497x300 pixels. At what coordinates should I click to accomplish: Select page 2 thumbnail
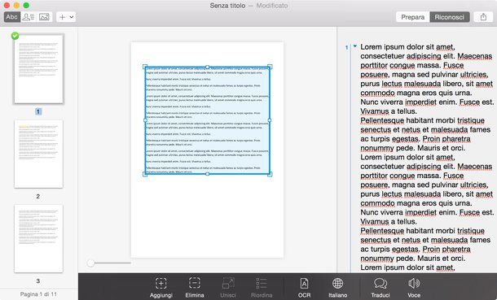click(38, 154)
